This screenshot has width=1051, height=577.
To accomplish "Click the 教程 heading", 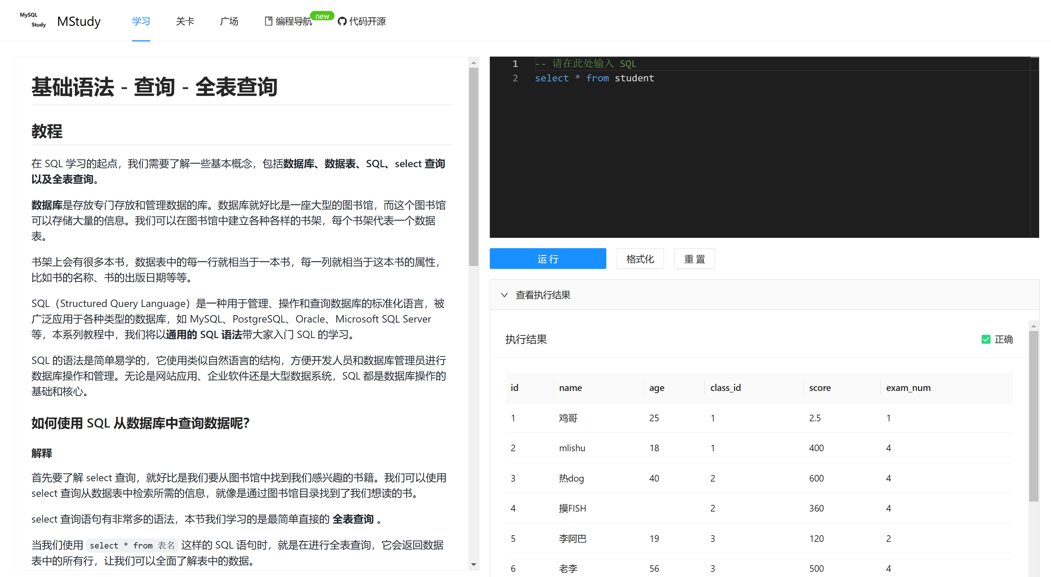I will [x=47, y=131].
